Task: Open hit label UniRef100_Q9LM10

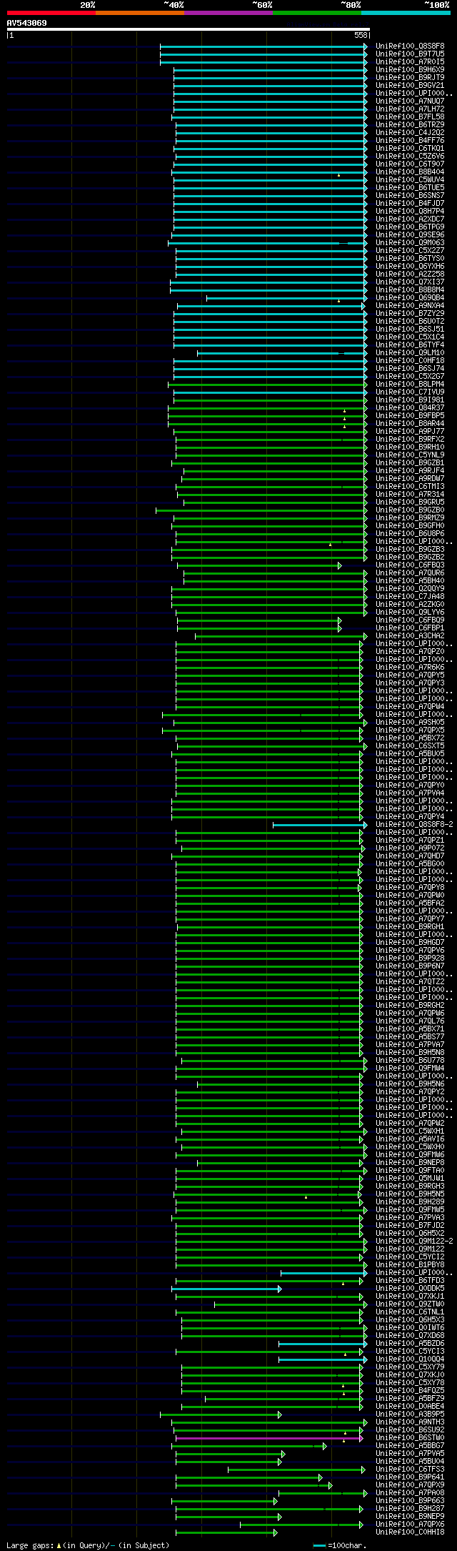Action: 410,352
